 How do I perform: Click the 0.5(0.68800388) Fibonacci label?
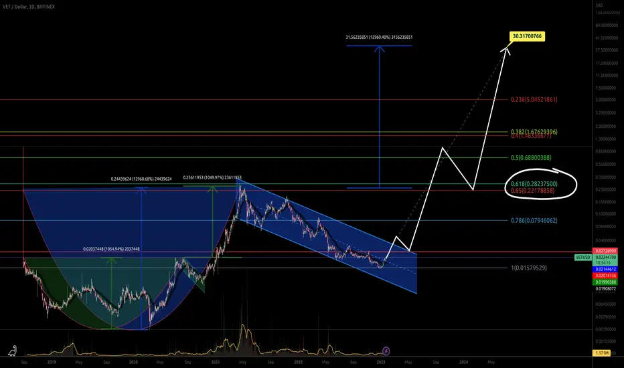tap(531, 157)
